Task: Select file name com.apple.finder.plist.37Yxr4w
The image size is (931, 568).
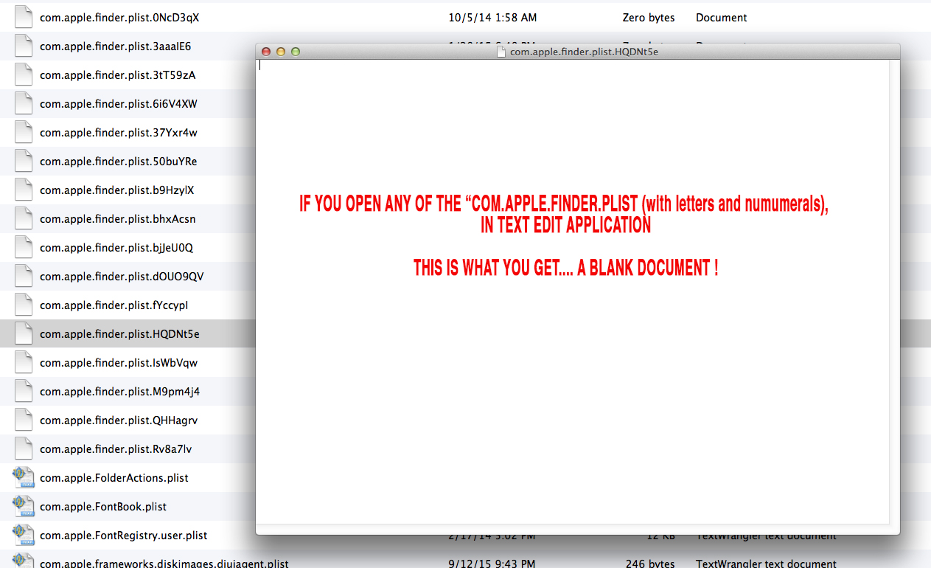Action: click(119, 133)
